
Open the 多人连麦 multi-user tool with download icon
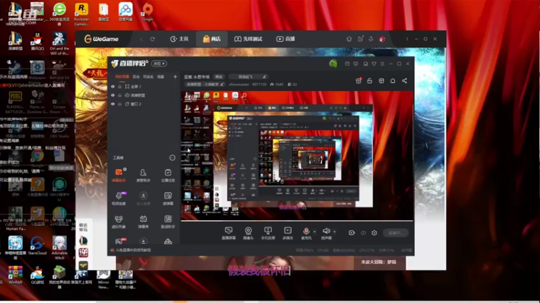143,198
